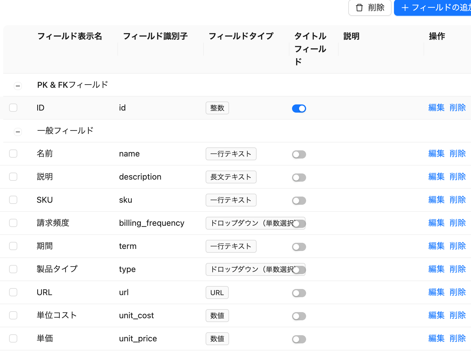Delete the billing_frequency field via 削除
Screen dimensions: 471x351
click(x=458, y=223)
